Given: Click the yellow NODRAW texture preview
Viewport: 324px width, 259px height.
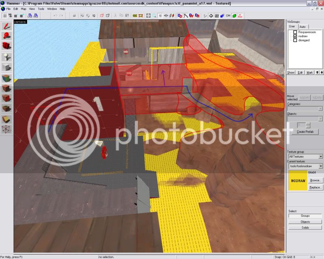Looking at the screenshot, I should [x=298, y=180].
